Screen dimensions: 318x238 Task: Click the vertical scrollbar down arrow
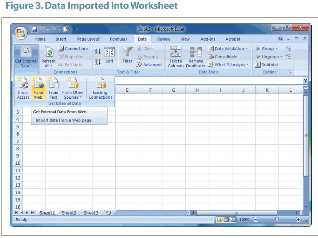pos(306,207)
